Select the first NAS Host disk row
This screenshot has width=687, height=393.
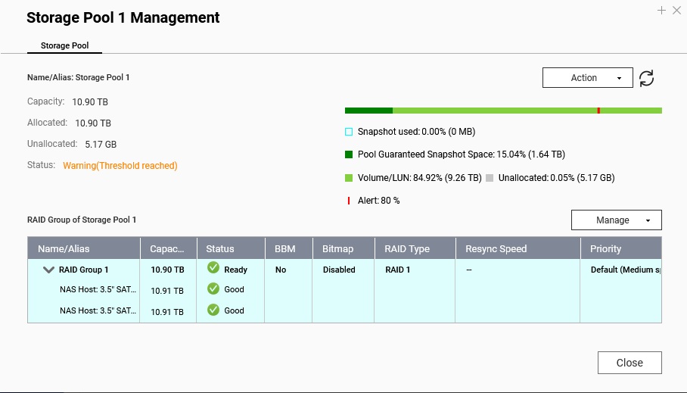[98, 289]
